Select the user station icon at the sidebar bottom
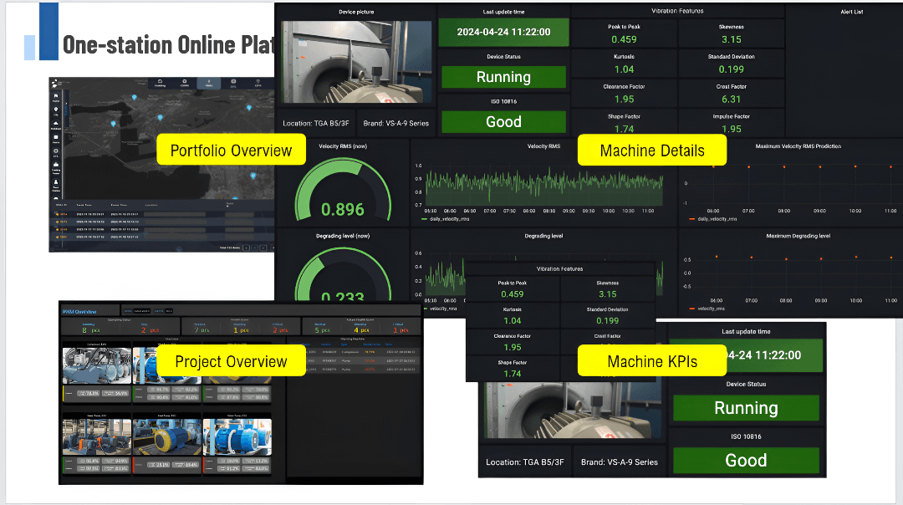 pos(54,180)
